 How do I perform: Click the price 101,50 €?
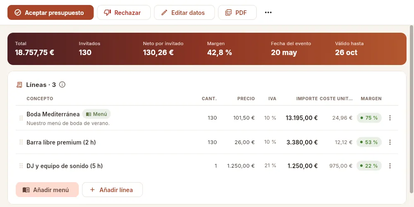pyautogui.click(x=244, y=118)
